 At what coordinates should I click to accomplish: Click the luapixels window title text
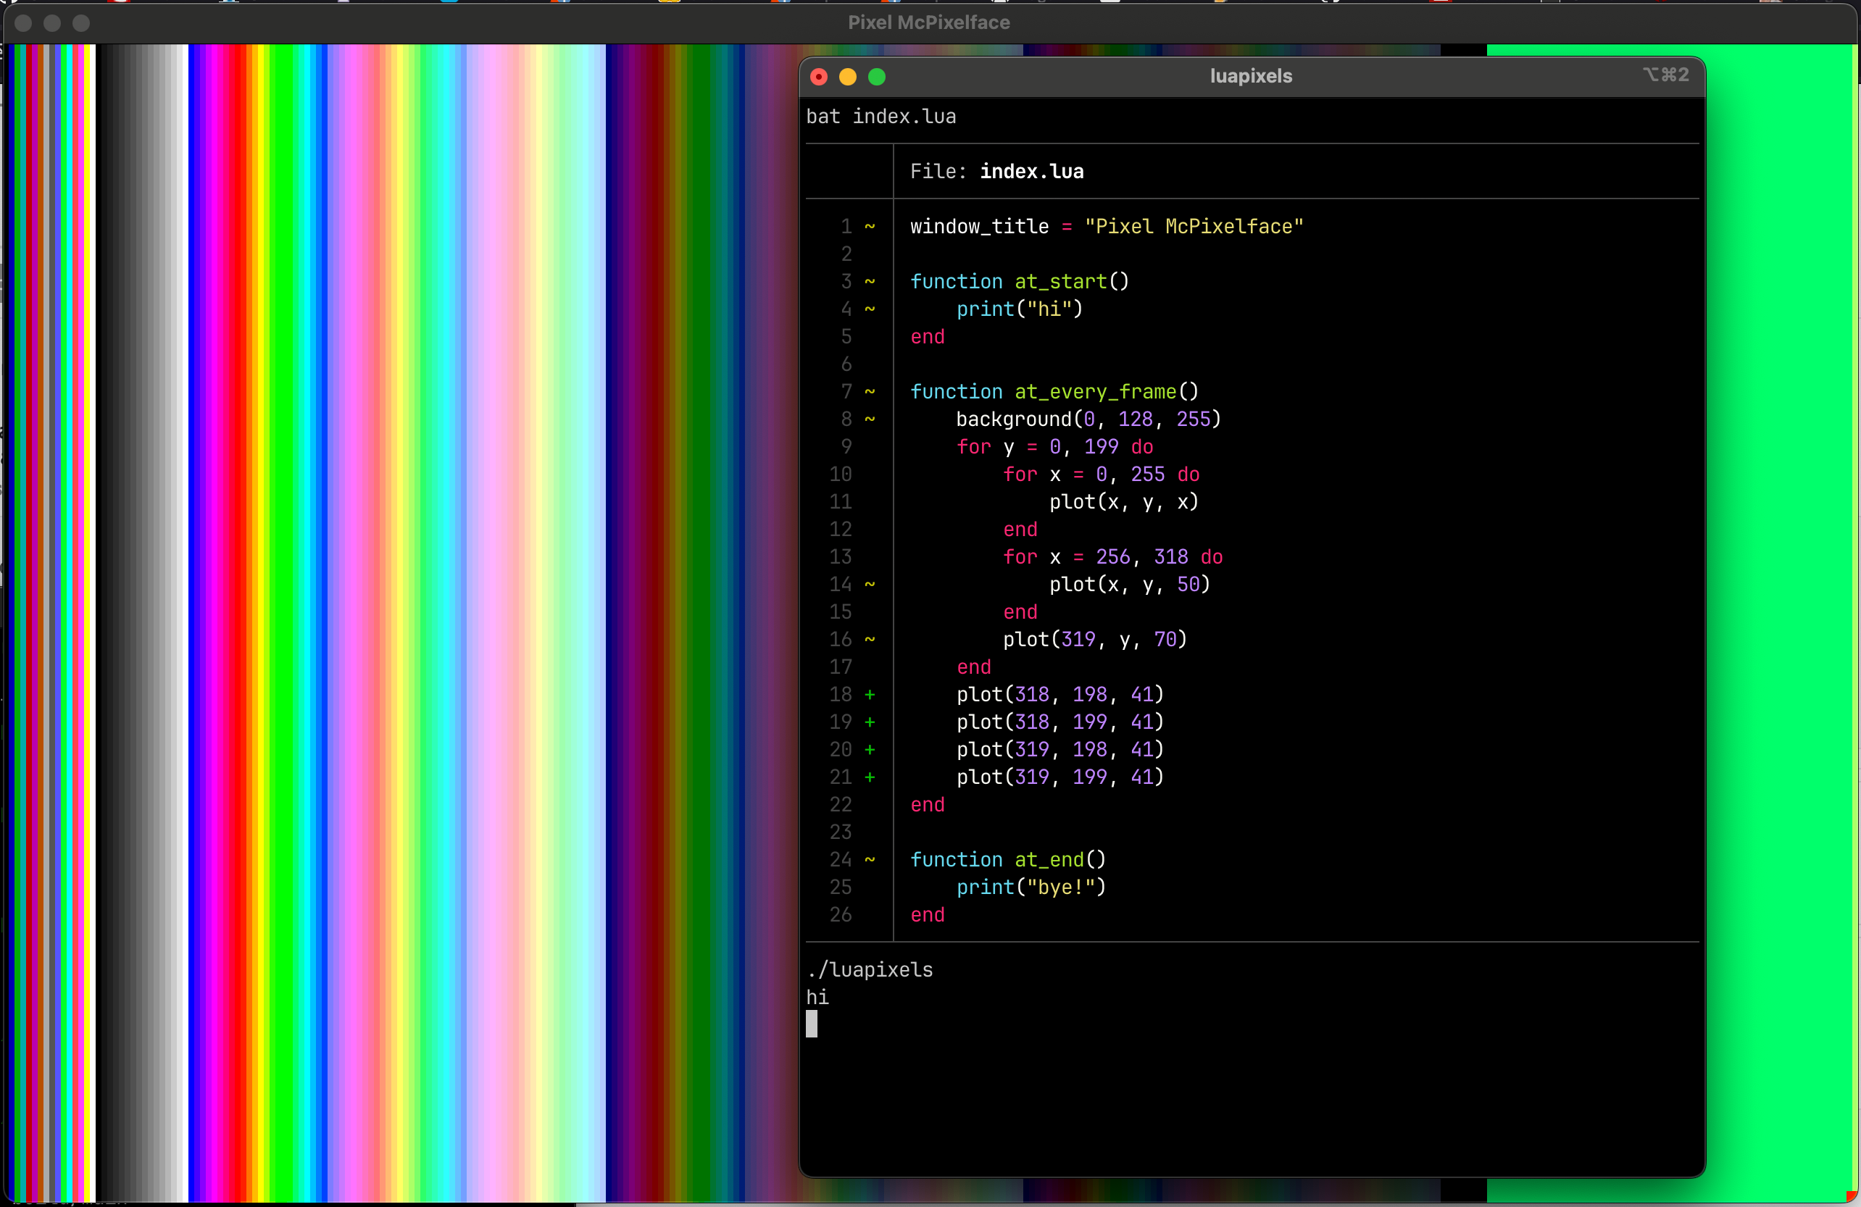click(x=1250, y=76)
